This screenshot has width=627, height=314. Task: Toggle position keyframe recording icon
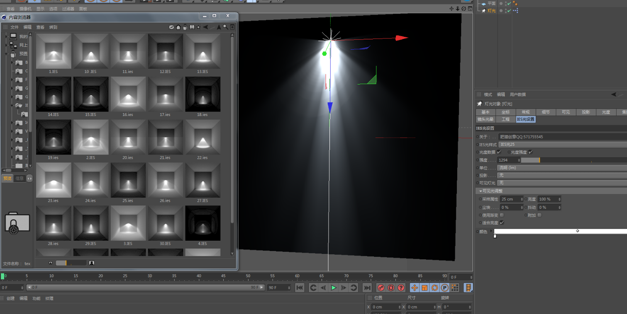tap(415, 287)
